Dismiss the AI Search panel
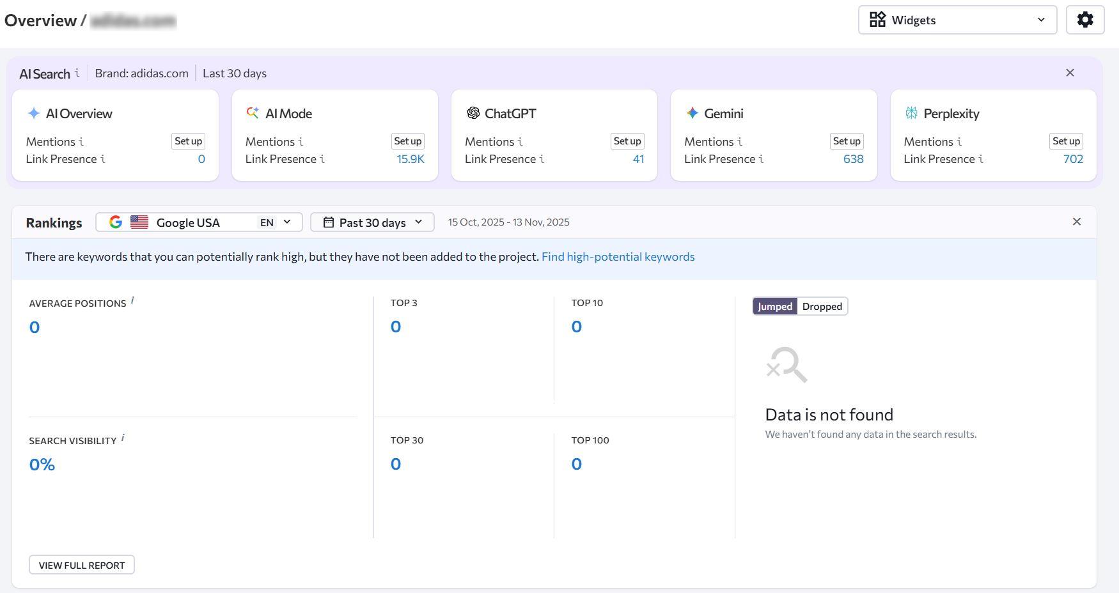 tap(1070, 72)
